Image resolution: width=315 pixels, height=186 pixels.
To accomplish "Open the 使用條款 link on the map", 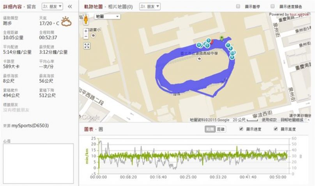I will [x=269, y=120].
